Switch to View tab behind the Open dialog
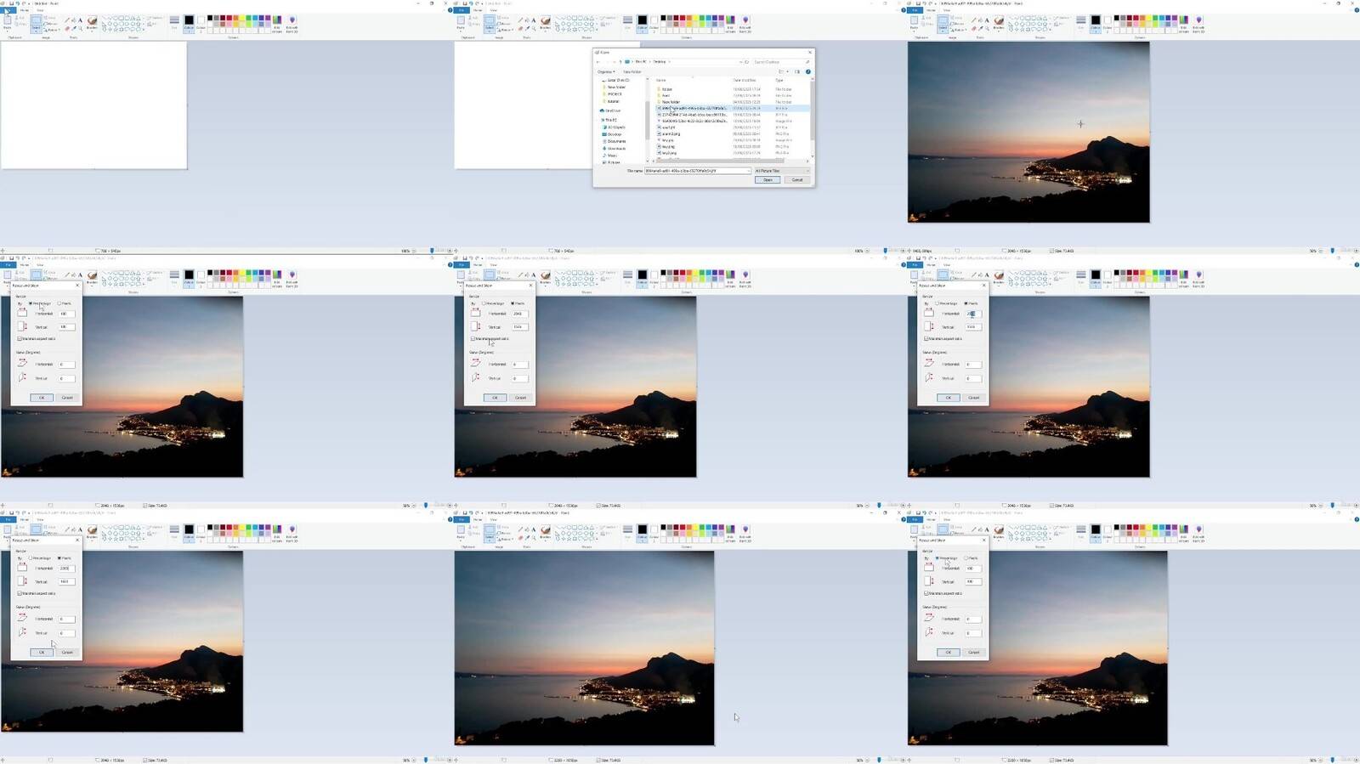Viewport: 1360px width, 764px height. click(x=493, y=10)
